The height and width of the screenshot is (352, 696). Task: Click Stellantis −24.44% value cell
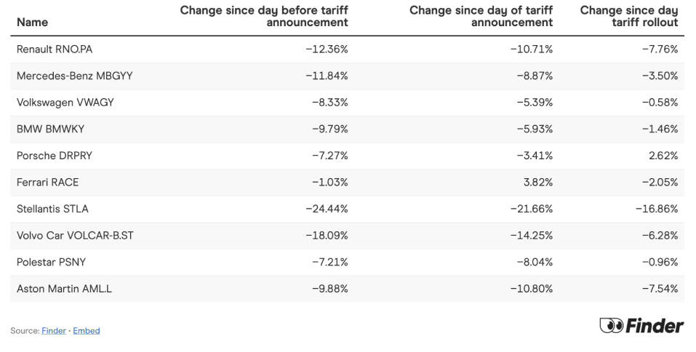tap(327, 209)
